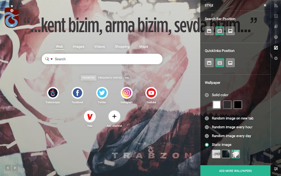Click the Vole shortcut icon

(x=90, y=117)
